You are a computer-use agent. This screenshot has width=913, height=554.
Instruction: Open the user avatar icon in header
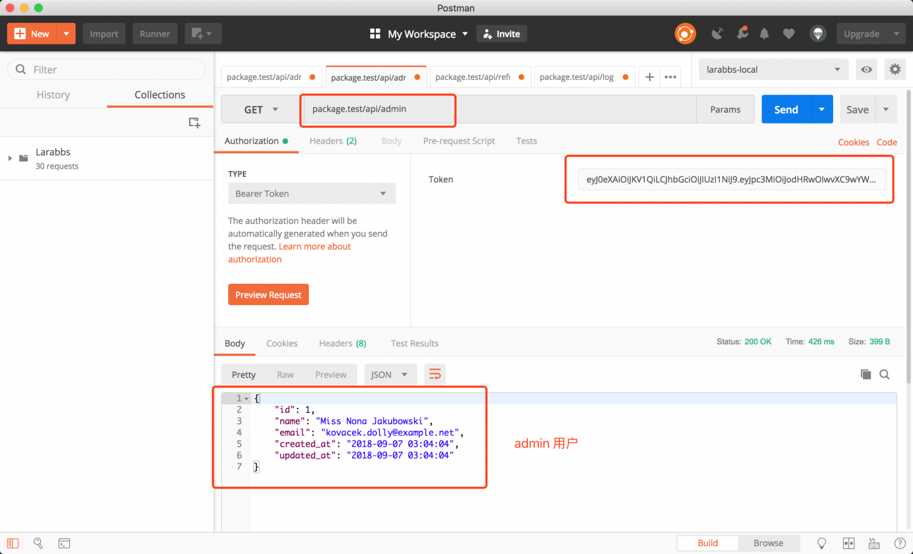(818, 34)
